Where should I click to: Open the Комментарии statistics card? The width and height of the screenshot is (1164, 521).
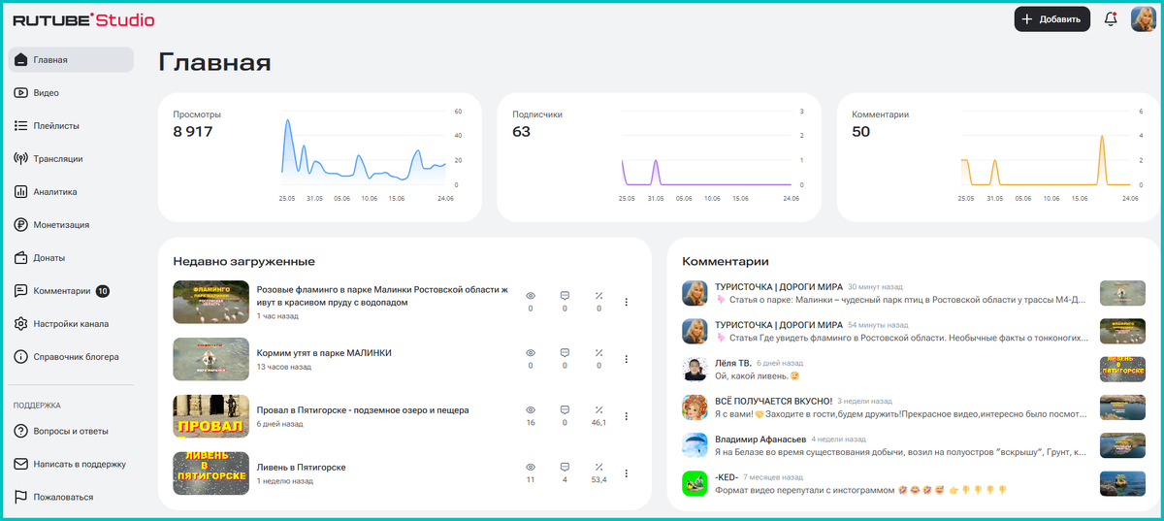click(998, 157)
